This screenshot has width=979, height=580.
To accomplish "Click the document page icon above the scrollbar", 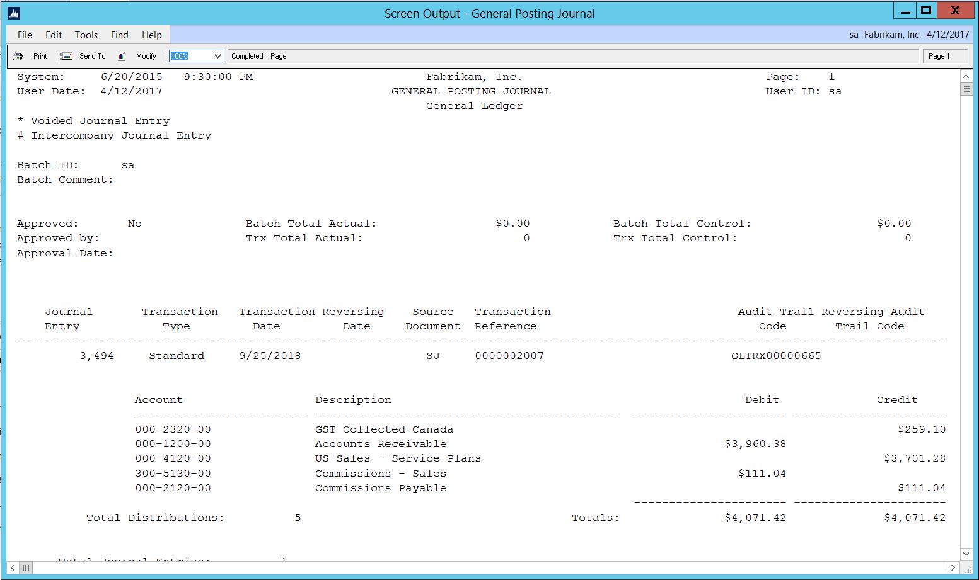I will click(966, 88).
